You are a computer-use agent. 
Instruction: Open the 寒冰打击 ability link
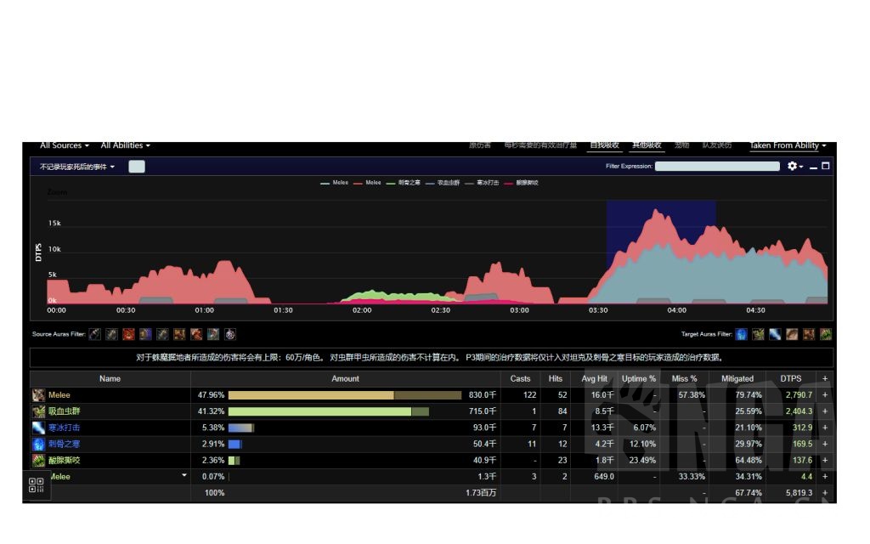(x=65, y=428)
